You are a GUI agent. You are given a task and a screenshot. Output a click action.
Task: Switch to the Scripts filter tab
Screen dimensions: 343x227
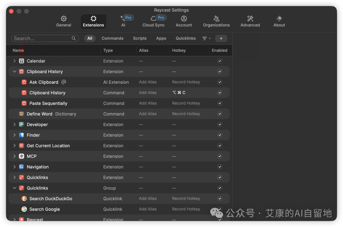point(140,38)
